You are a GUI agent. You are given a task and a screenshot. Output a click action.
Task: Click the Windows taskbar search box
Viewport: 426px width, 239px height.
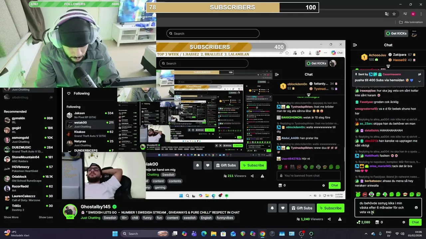(145, 234)
